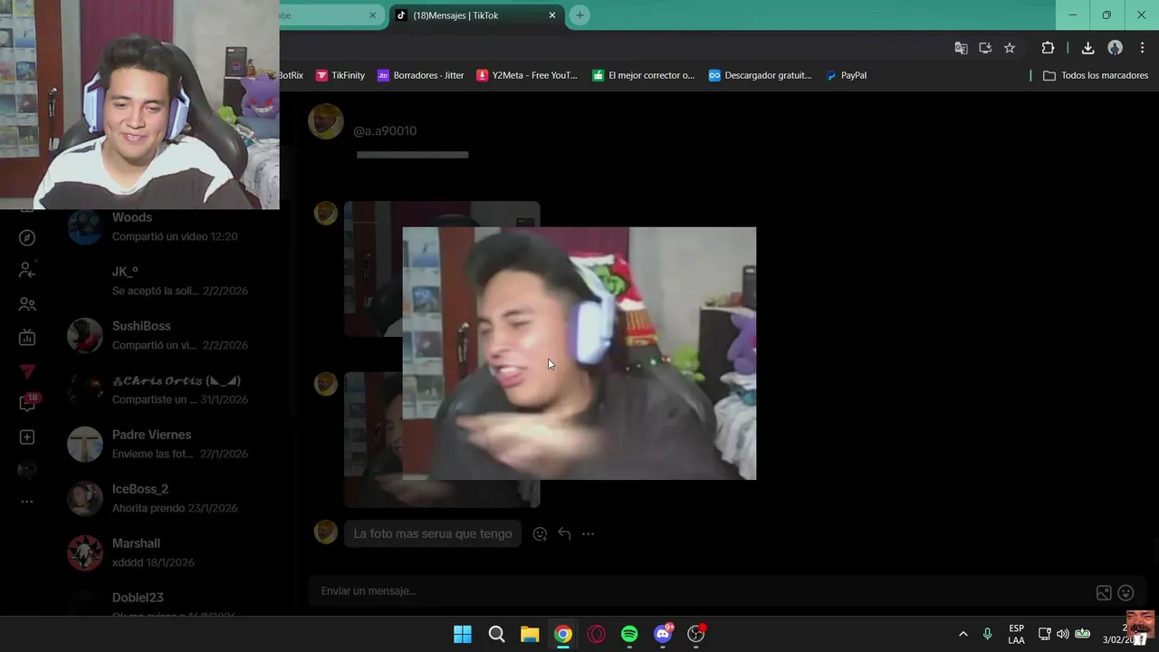Image resolution: width=1159 pixels, height=652 pixels.
Task: Open the TikFinity bookmark
Action: pos(340,75)
